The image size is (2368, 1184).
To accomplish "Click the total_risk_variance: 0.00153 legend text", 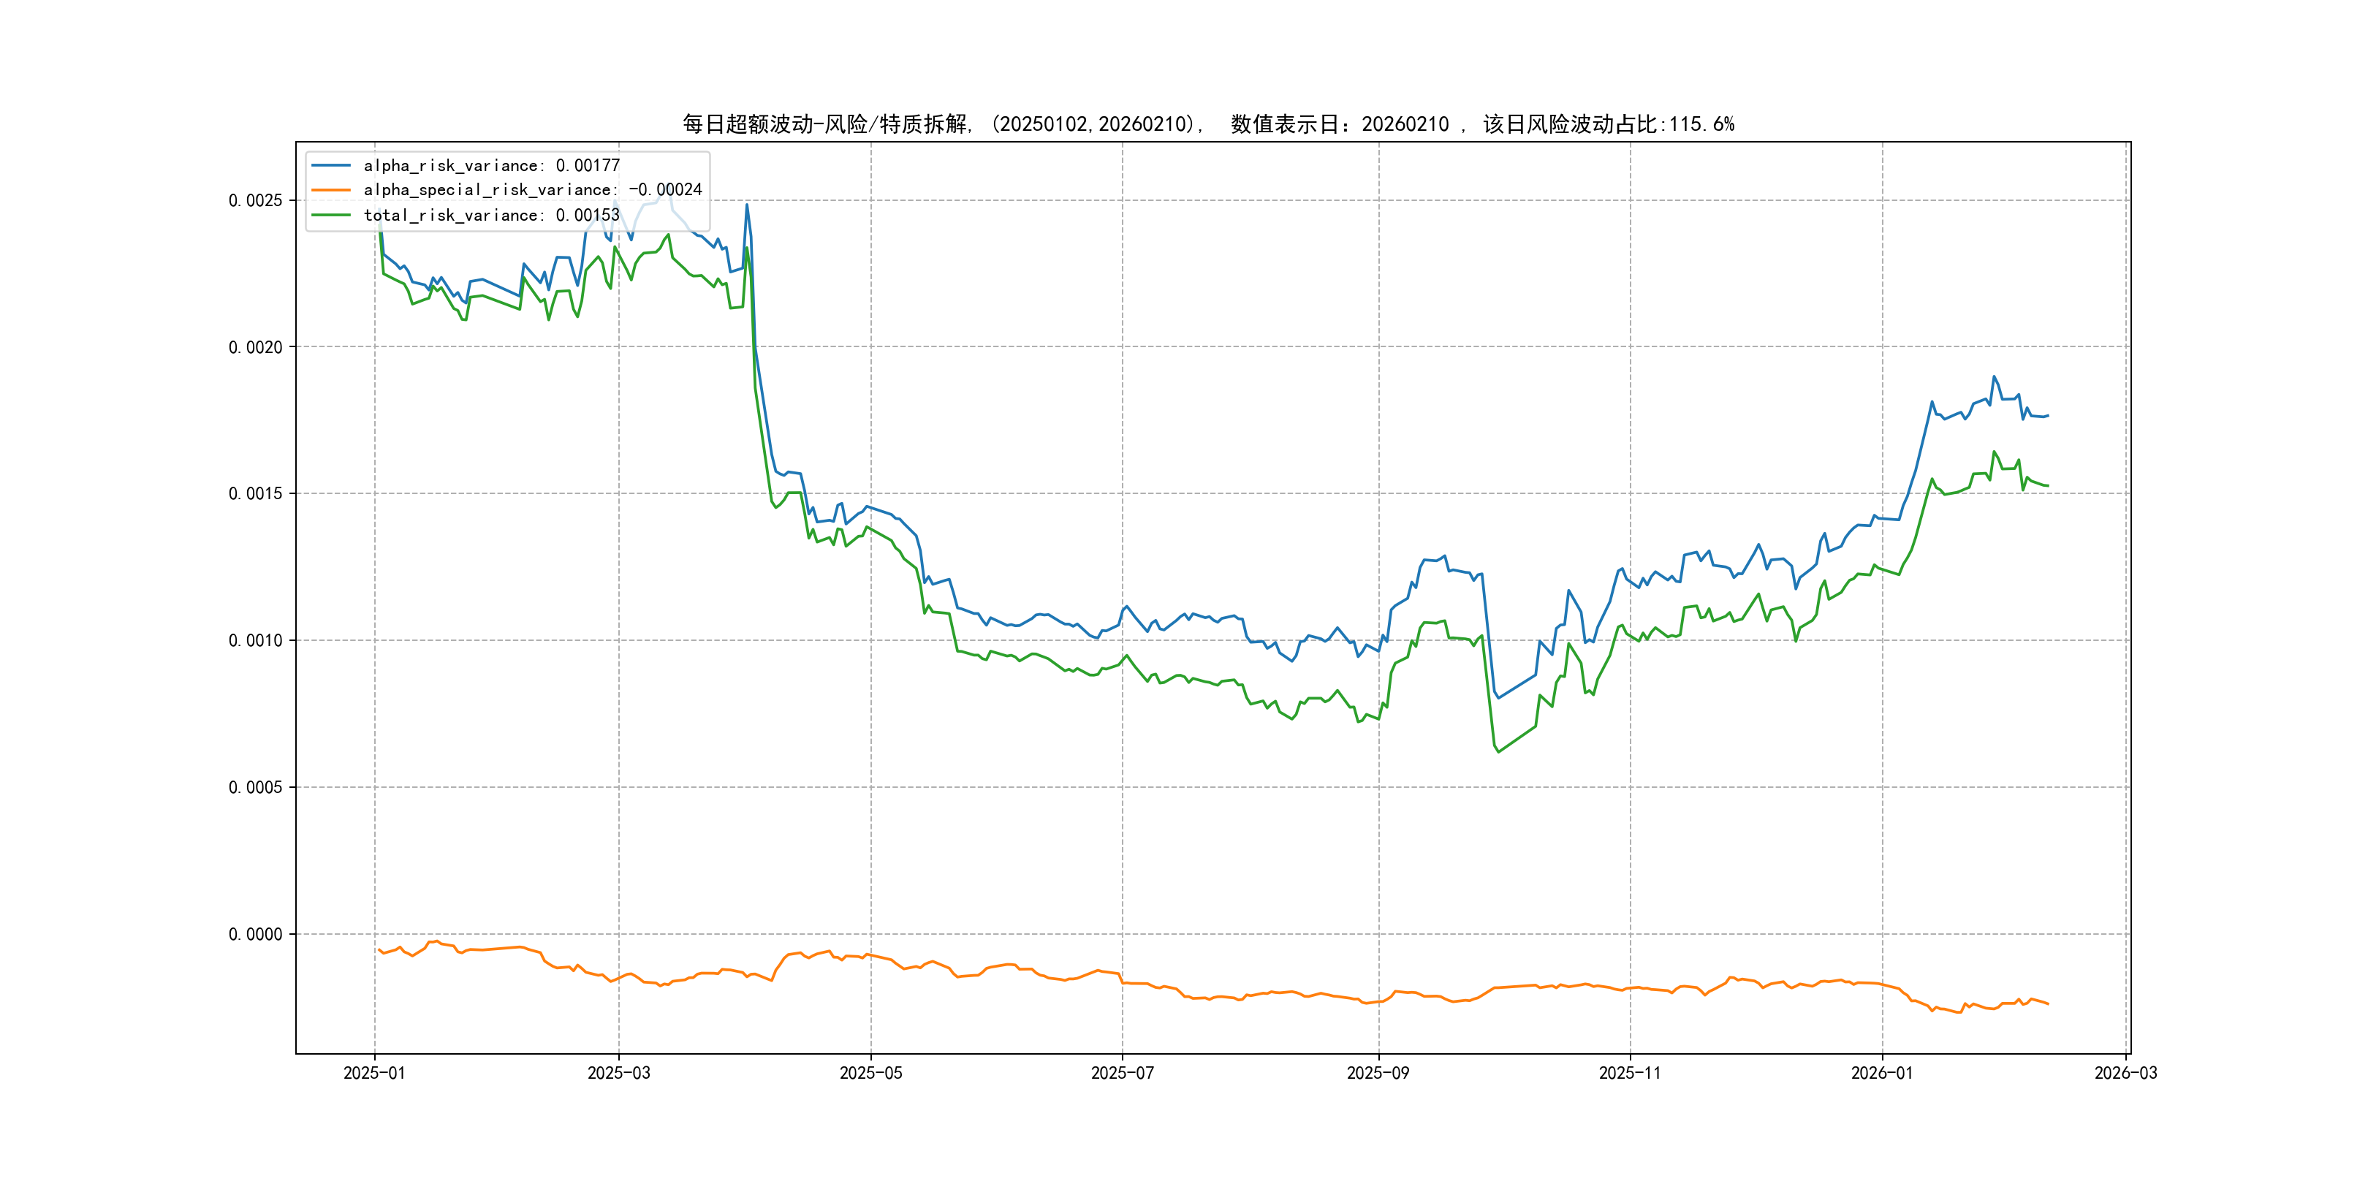I will (x=492, y=215).
